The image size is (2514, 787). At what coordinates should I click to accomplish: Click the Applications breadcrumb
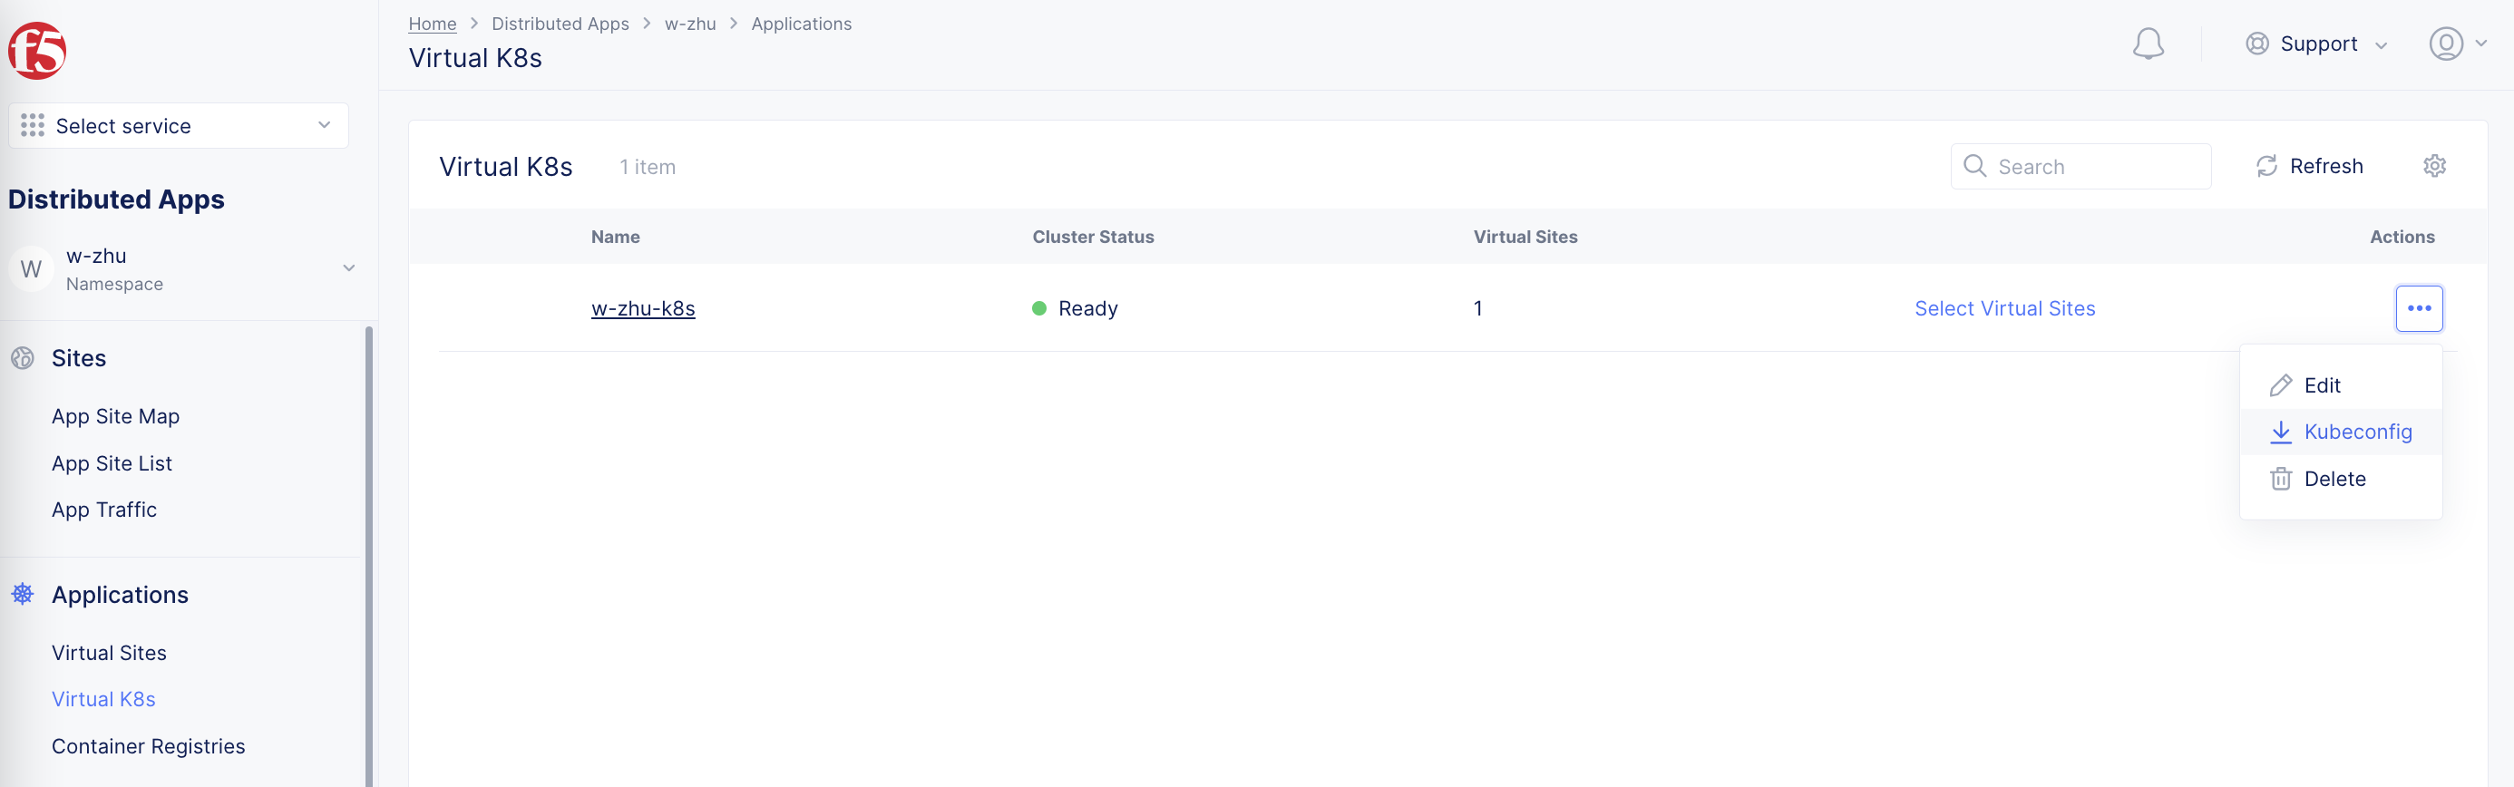pos(801,24)
